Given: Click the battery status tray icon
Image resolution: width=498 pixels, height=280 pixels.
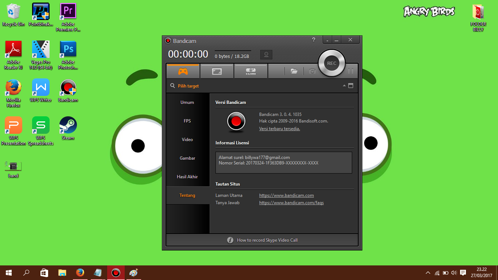Looking at the screenshot, I should click(x=446, y=273).
